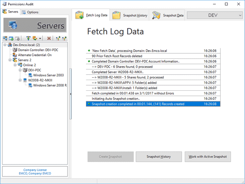Click the red X delete toolbar icon
The width and height of the screenshot is (245, 184).
click(x=49, y=39)
